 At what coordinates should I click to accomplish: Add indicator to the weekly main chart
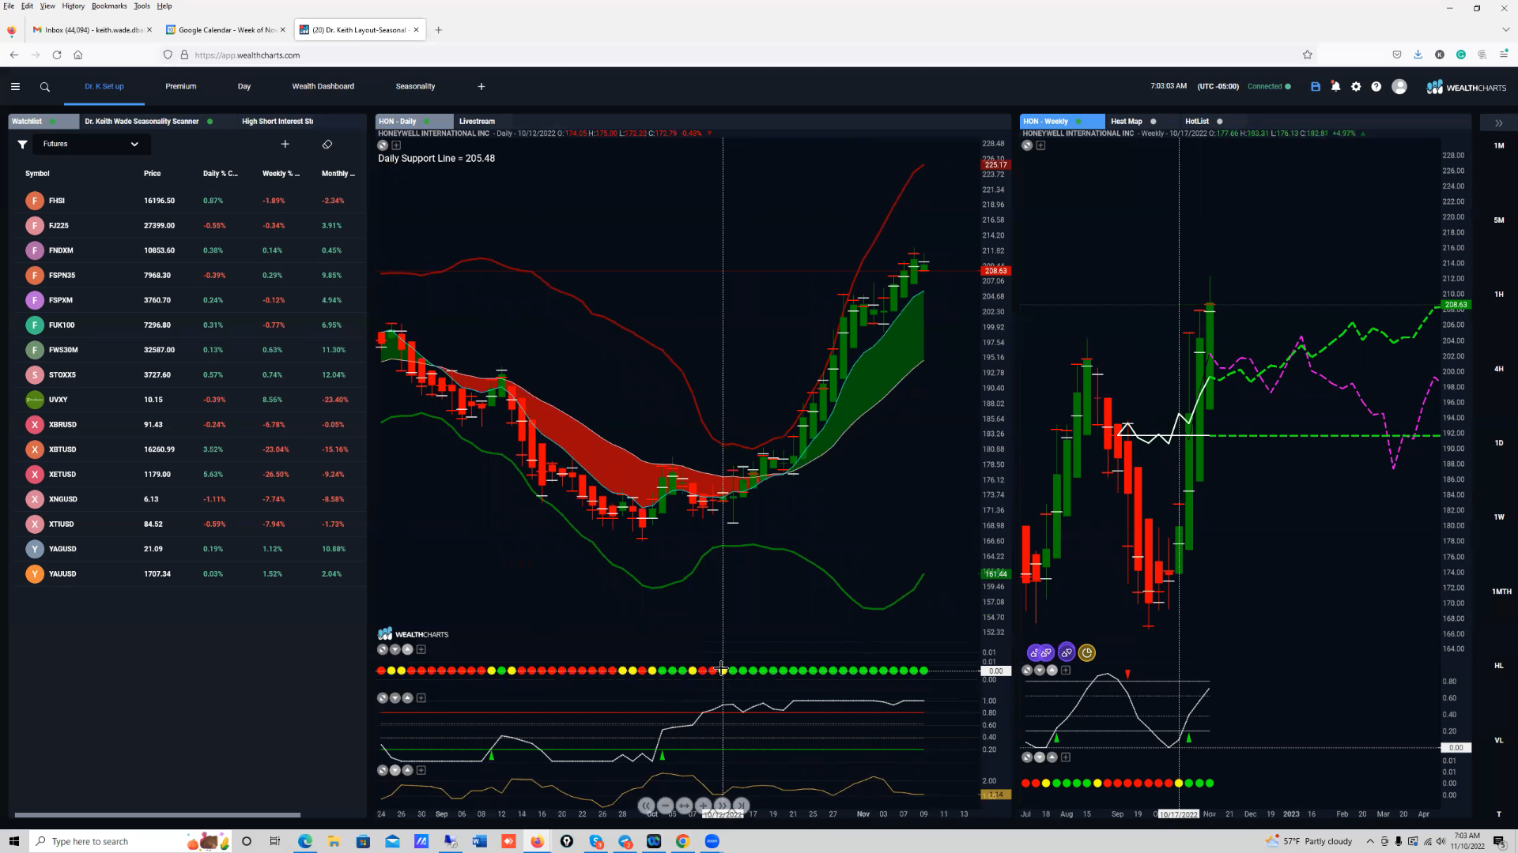click(1041, 145)
